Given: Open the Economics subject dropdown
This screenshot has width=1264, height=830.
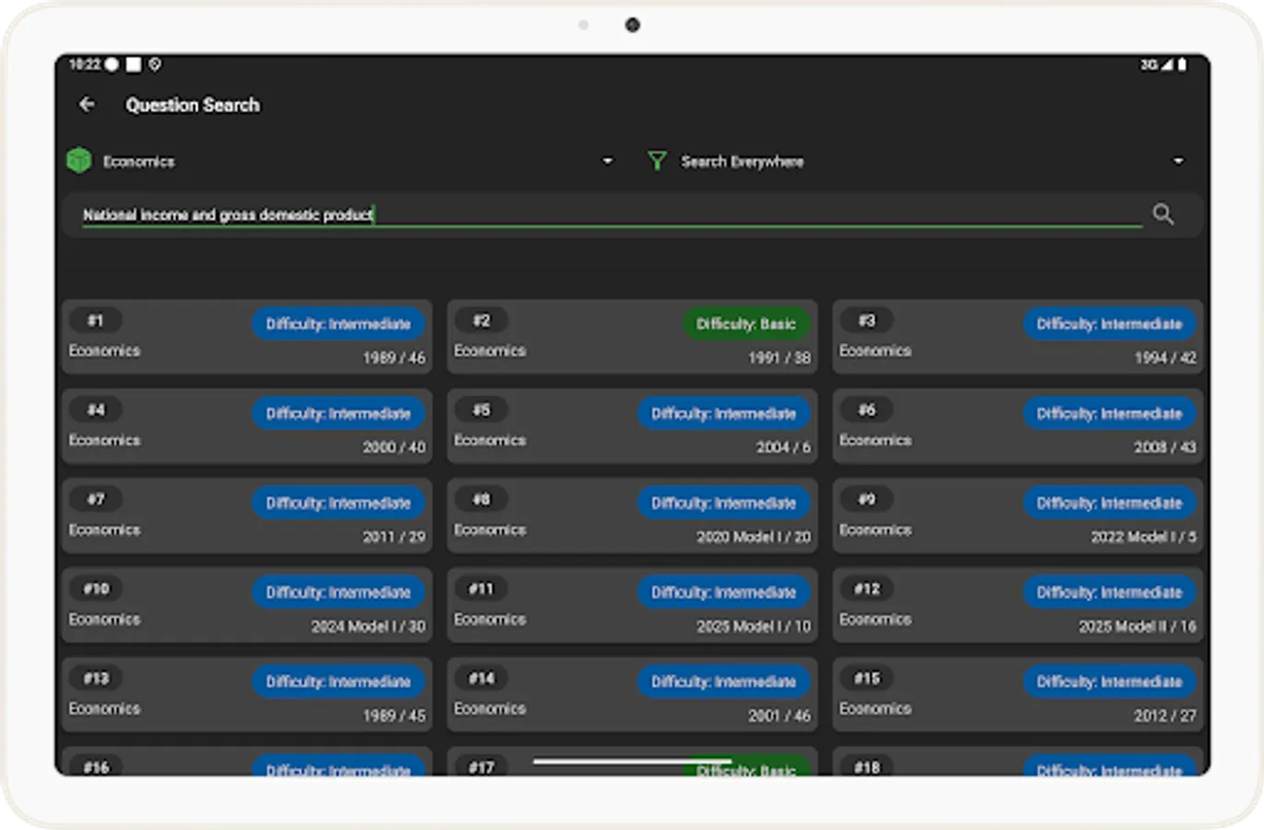Looking at the screenshot, I should pos(607,160).
